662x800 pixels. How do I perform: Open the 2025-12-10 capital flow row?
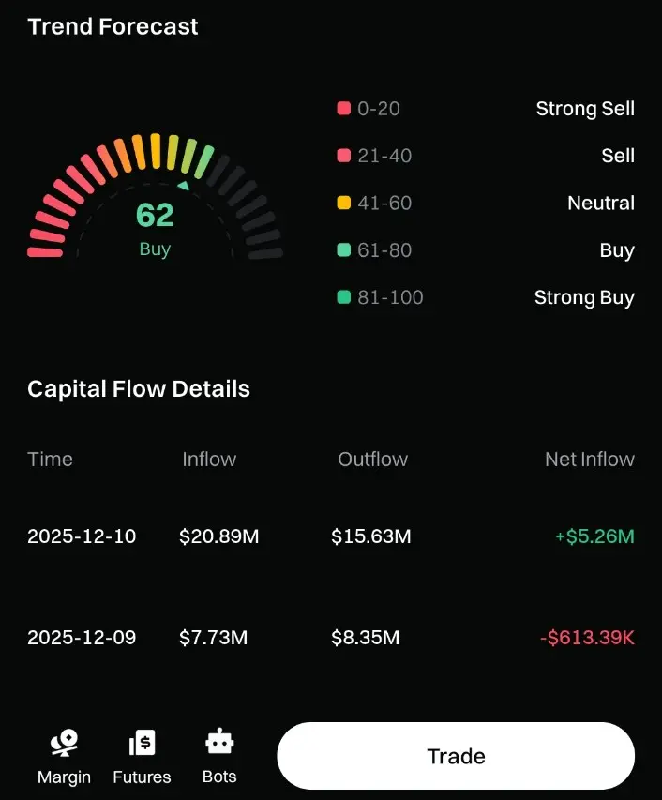82,536
